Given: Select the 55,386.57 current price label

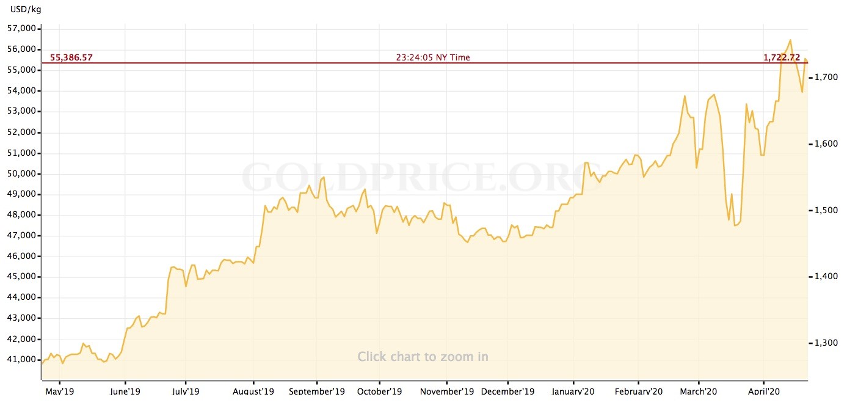Looking at the screenshot, I should [71, 57].
